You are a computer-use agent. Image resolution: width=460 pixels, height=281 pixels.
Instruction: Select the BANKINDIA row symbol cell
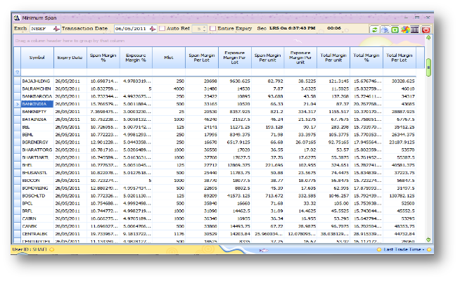[35, 104]
